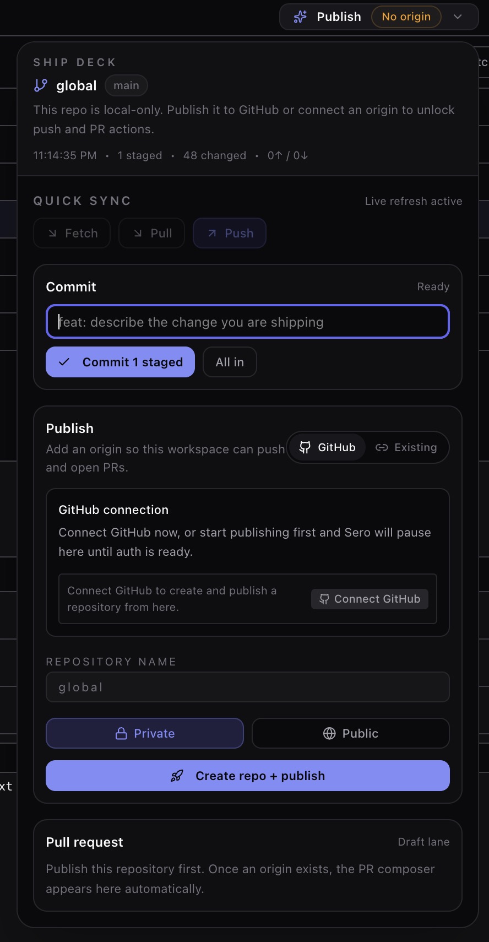Switch to the Existing origin tab
489x942 pixels.
(x=406, y=447)
